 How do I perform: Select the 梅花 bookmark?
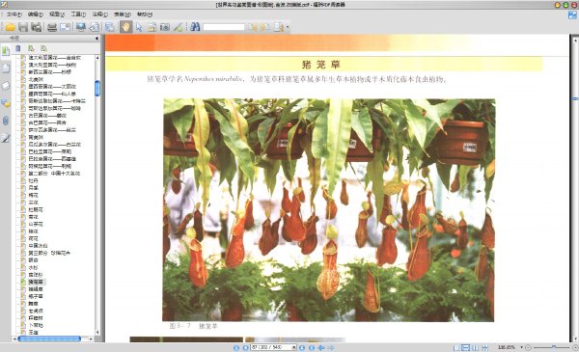pos(33,195)
